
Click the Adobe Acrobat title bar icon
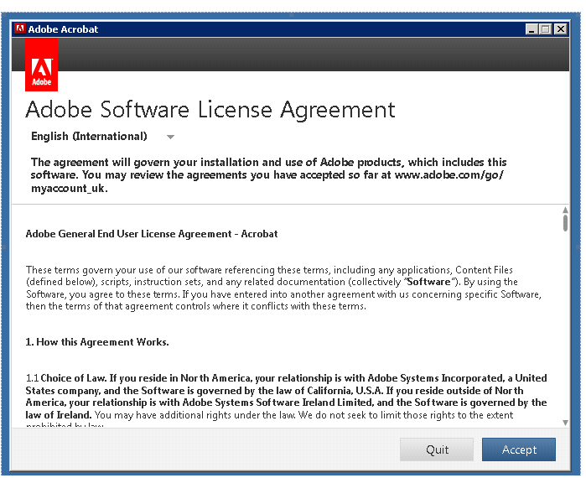tap(20, 29)
